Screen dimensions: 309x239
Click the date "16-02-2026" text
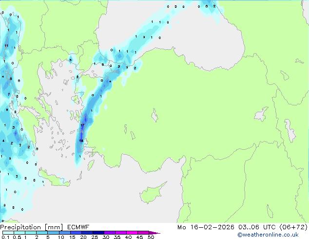tap(212, 227)
